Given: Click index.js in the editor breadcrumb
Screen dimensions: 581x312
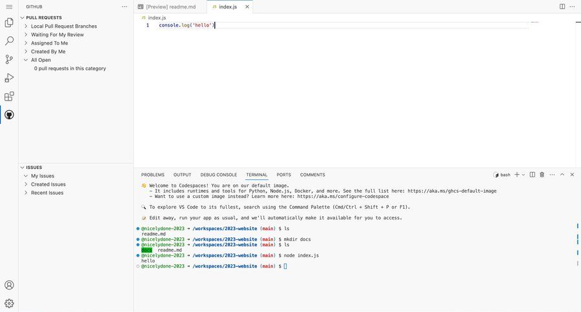Looking at the screenshot, I should click(x=157, y=17).
